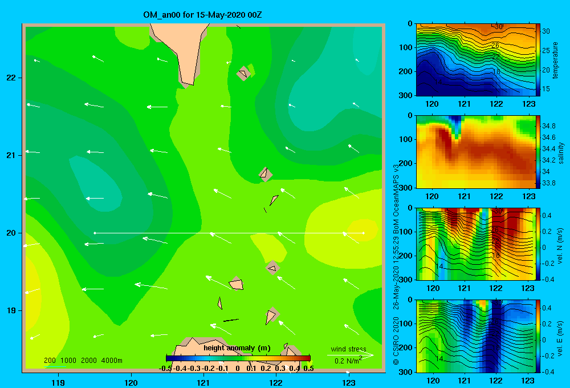Click the temperature color scale bar
The height and width of the screenshot is (388, 570).
538,60
